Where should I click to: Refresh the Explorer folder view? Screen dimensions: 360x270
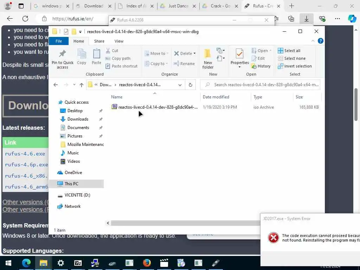190,85
